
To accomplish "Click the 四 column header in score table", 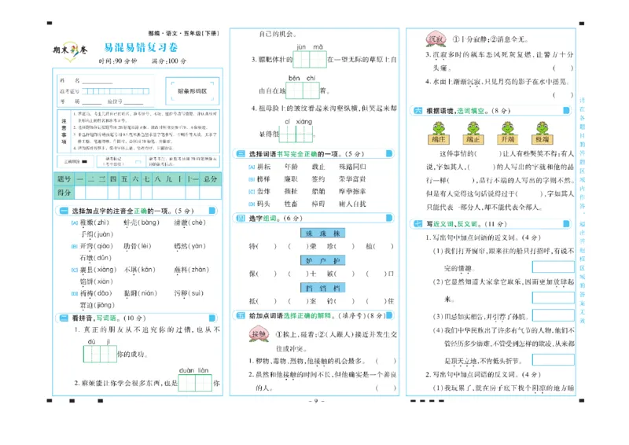I will coord(113,179).
